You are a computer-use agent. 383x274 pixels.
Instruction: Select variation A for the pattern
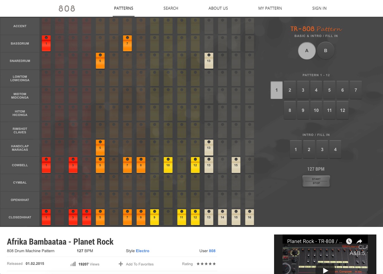[307, 51]
